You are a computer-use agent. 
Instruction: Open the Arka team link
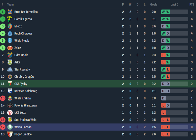[17, 62]
